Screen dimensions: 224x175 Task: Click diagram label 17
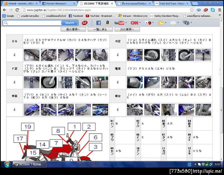point(20,138)
